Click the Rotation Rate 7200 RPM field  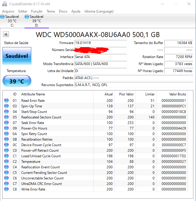click(x=179, y=57)
